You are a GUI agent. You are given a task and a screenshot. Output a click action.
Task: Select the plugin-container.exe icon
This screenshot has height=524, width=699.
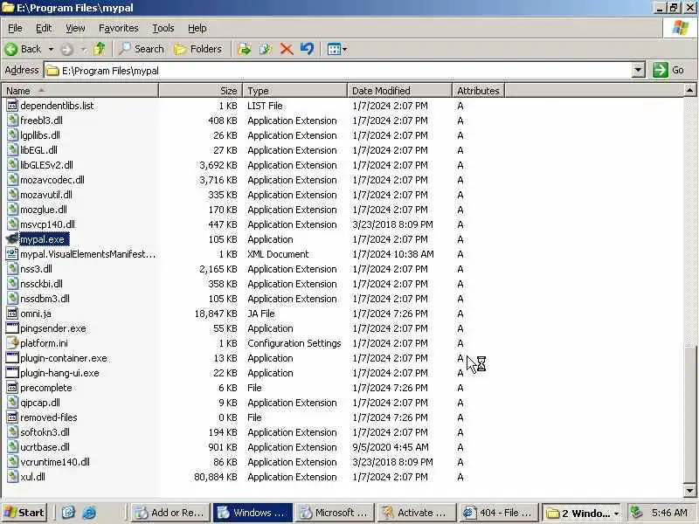click(x=12, y=358)
